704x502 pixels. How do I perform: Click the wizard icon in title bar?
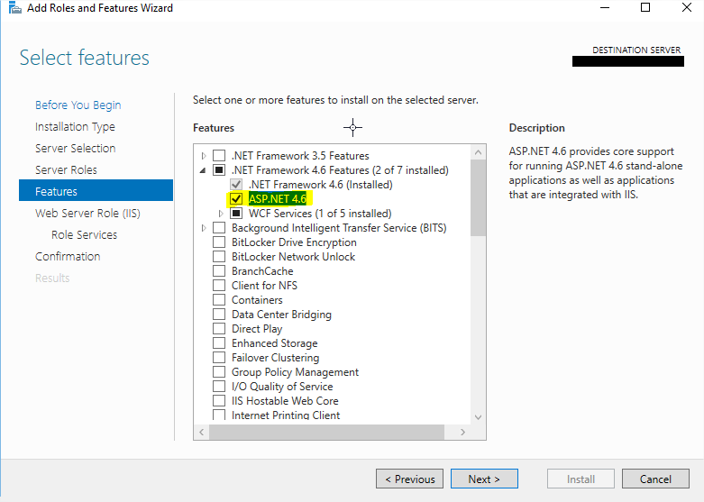click(10, 8)
